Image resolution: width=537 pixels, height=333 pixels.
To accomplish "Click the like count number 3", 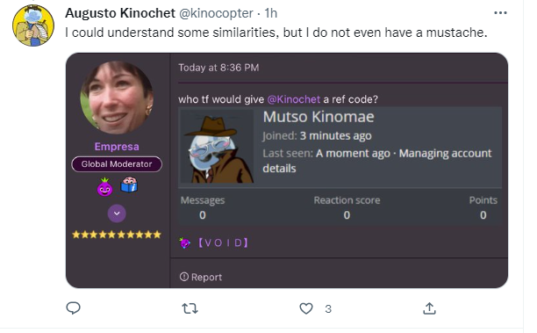I will pos(328,309).
